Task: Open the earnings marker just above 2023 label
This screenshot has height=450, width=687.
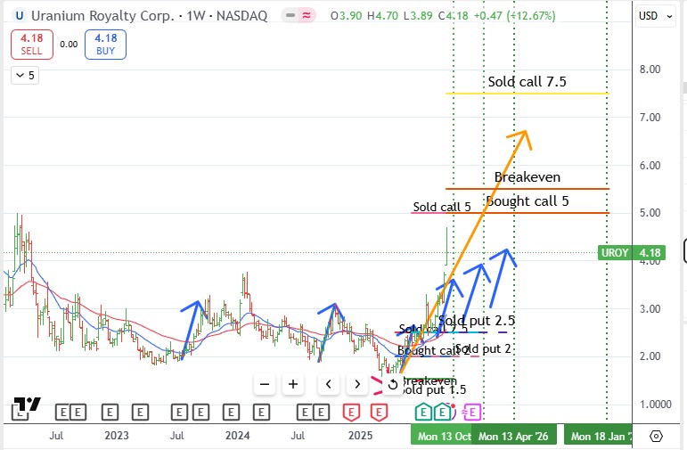Action: click(x=110, y=413)
